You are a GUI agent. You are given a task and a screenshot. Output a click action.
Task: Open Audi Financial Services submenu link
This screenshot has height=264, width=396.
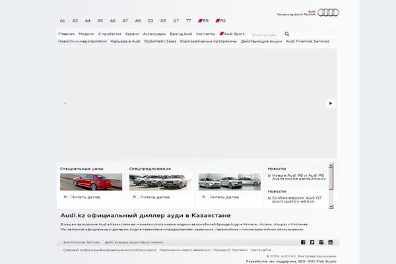coord(308,41)
